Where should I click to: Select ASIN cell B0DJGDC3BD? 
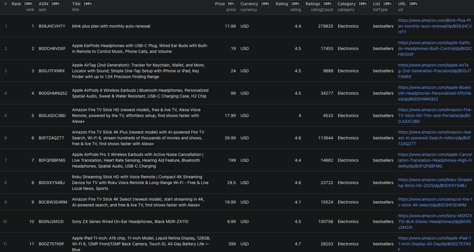pyautogui.click(x=52, y=116)
